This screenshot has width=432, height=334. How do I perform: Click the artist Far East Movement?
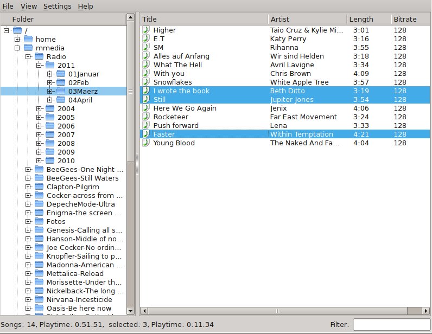303,117
